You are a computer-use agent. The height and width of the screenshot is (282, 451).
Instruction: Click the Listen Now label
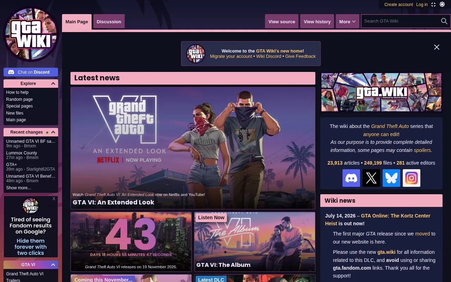pyautogui.click(x=211, y=217)
